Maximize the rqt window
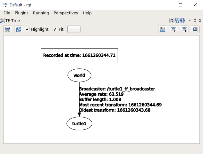The image size is (203, 154). [181, 5]
